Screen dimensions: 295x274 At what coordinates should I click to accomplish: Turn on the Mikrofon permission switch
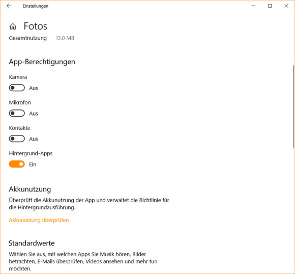[17, 113]
